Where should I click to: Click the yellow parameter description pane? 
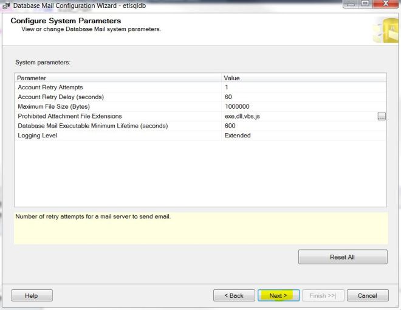pyautogui.click(x=200, y=229)
